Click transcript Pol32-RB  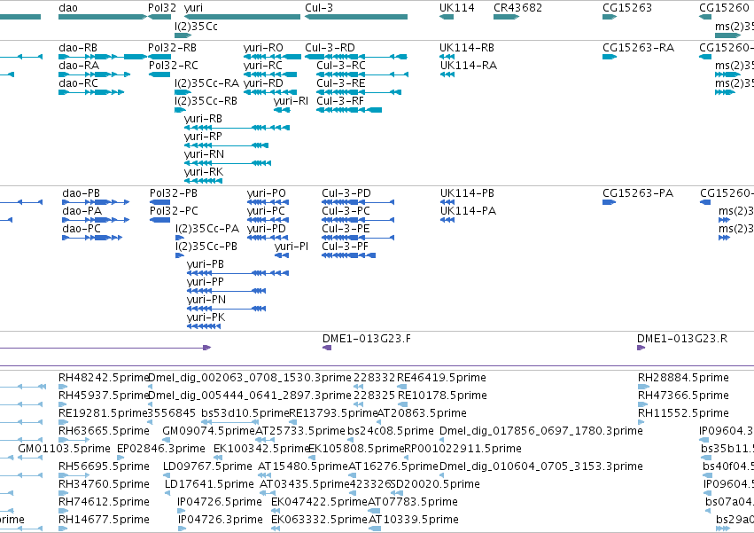point(172,48)
